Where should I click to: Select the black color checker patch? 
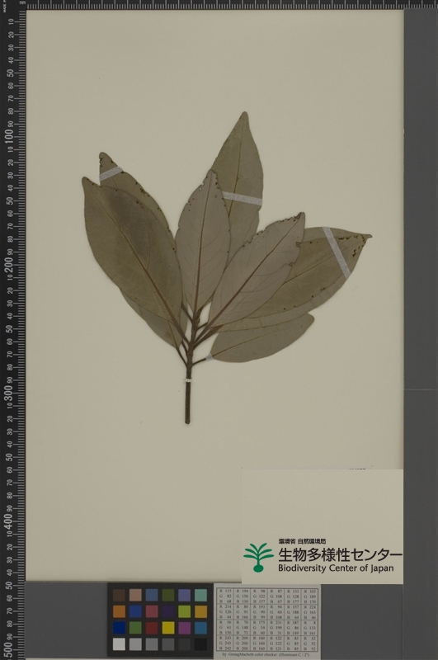(x=200, y=644)
